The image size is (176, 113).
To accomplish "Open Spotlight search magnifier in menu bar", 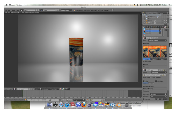I will click(x=169, y=5).
